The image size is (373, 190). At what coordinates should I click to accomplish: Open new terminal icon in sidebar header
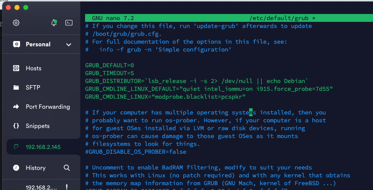coord(69,23)
